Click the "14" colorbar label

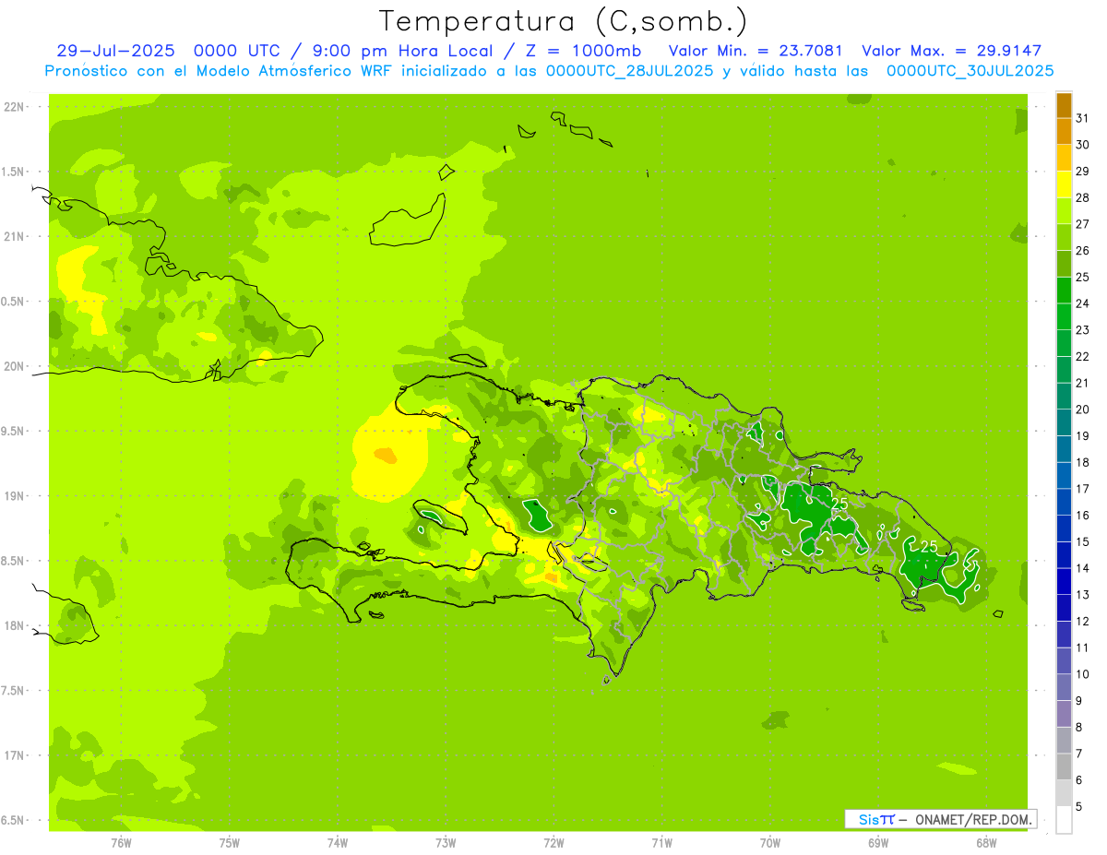1083,568
